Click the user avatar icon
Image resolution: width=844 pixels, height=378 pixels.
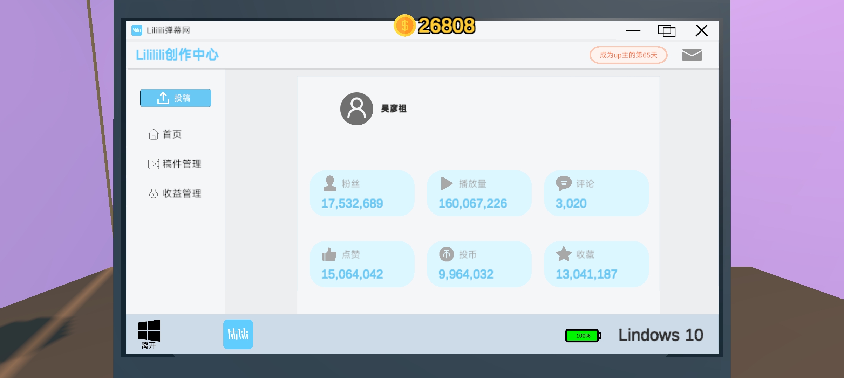click(356, 109)
